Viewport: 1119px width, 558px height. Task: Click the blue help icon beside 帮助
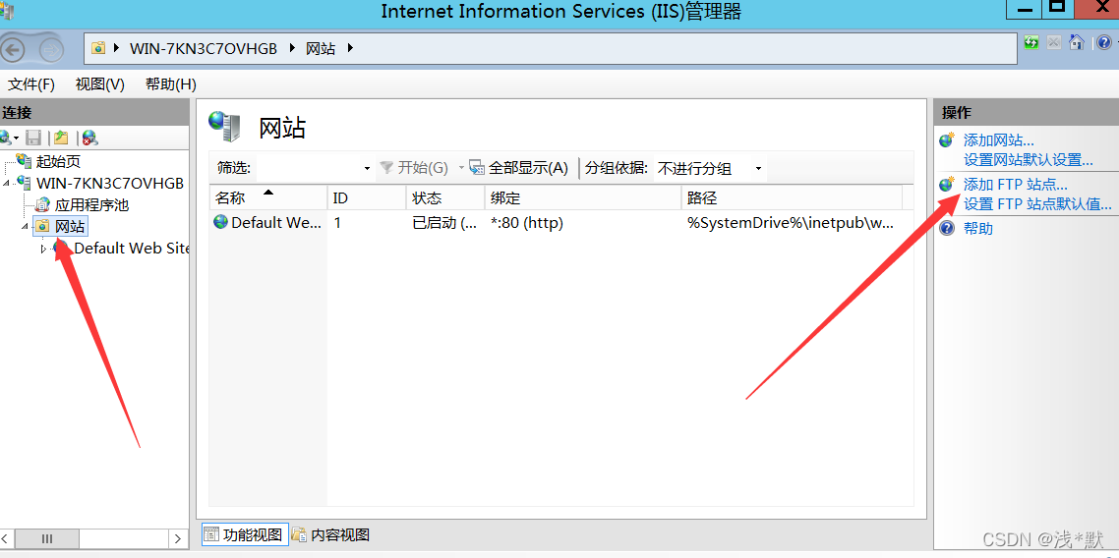click(x=947, y=228)
